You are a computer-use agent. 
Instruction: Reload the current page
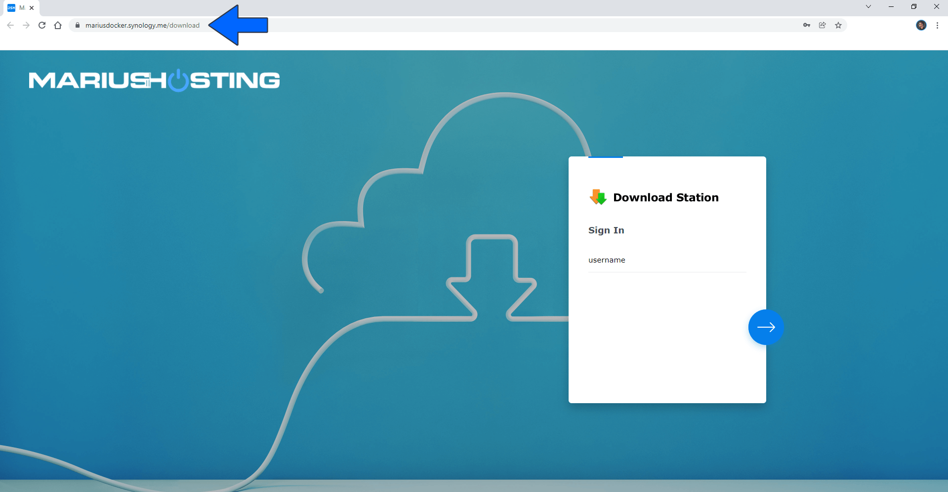(x=42, y=25)
